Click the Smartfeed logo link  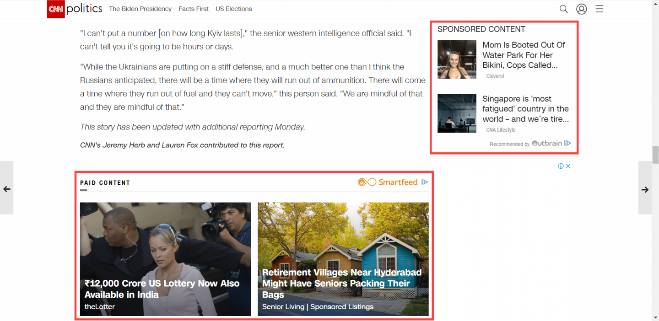coord(388,182)
